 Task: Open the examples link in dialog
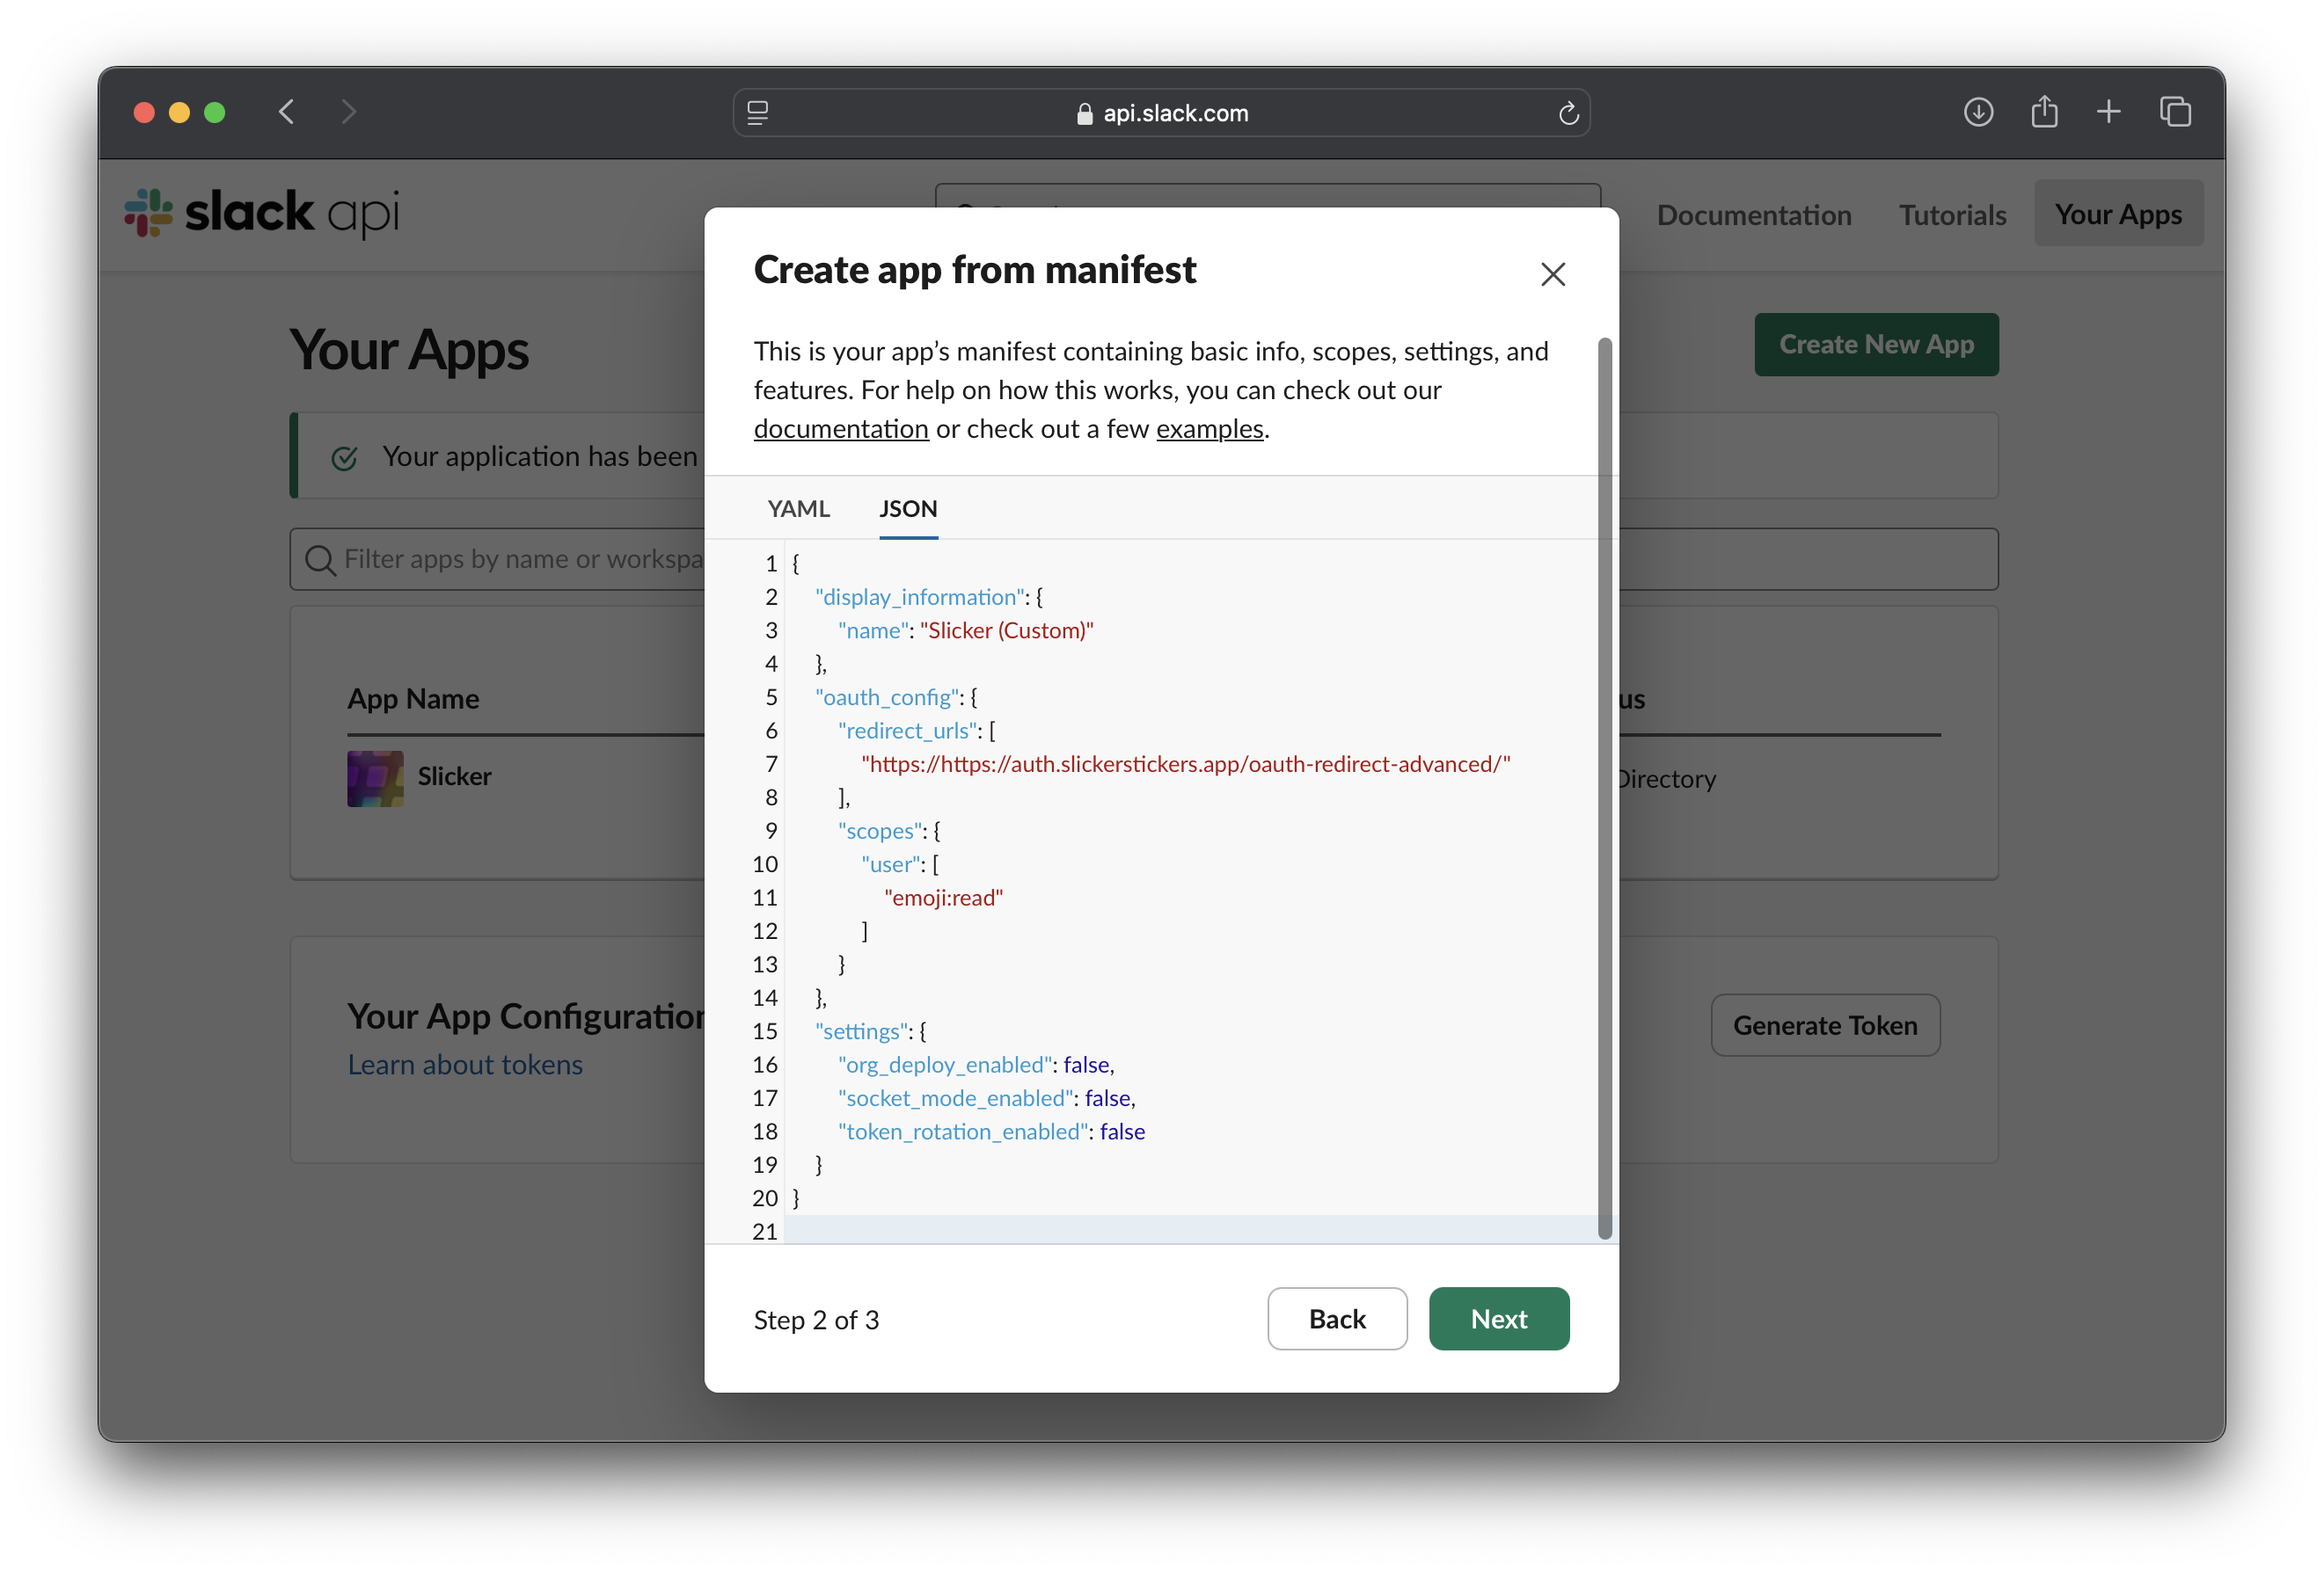tap(1209, 429)
